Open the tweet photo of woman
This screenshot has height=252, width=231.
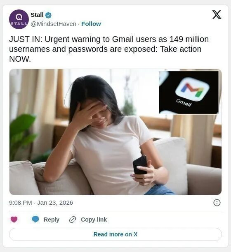click(115, 132)
